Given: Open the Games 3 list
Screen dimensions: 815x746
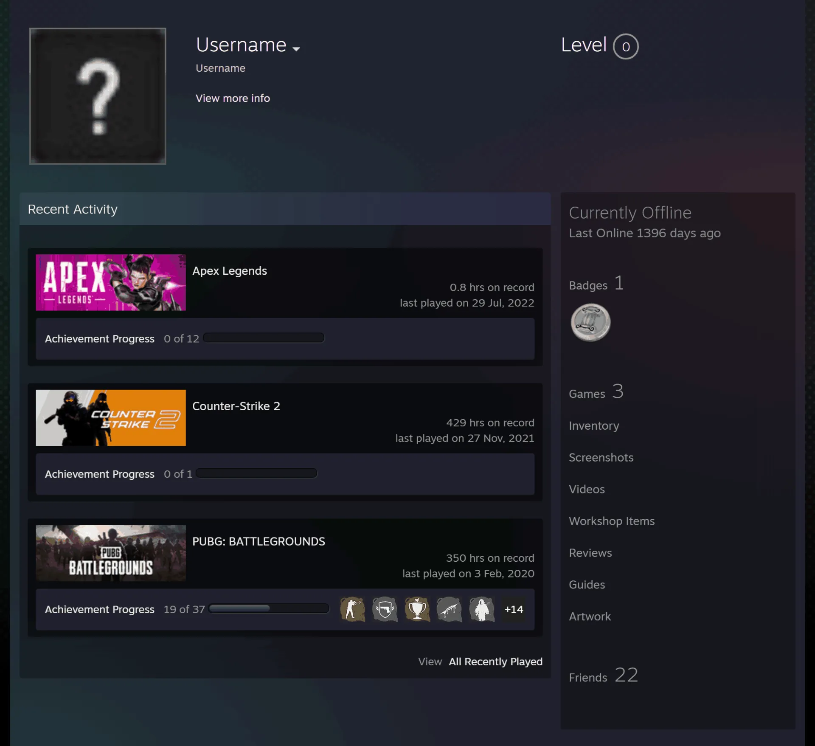Looking at the screenshot, I should pos(596,392).
